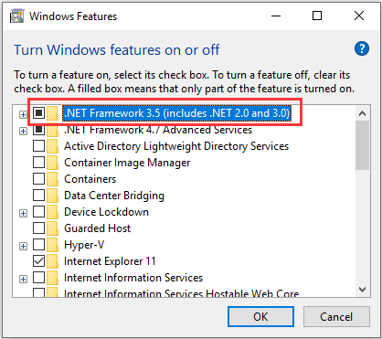Click the folder icon next to Guarded Host
382x339 pixels.
(x=52, y=228)
